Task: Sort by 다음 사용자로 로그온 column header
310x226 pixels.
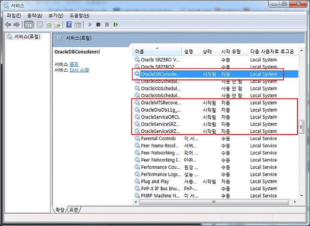Action: coord(273,52)
